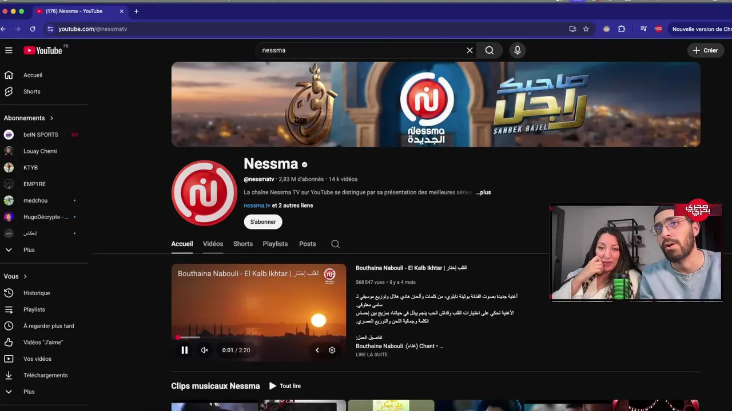
Task: Open video player settings gear
Action: tap(332, 350)
